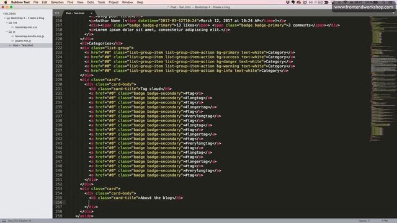Click 'bg-info' class on line 227
Screen dimensions: 397x223
tap(225, 71)
